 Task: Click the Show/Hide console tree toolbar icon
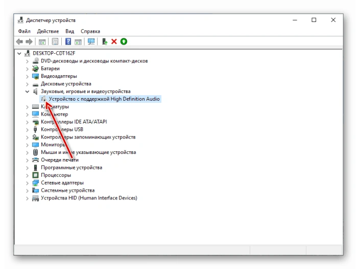click(x=42, y=42)
